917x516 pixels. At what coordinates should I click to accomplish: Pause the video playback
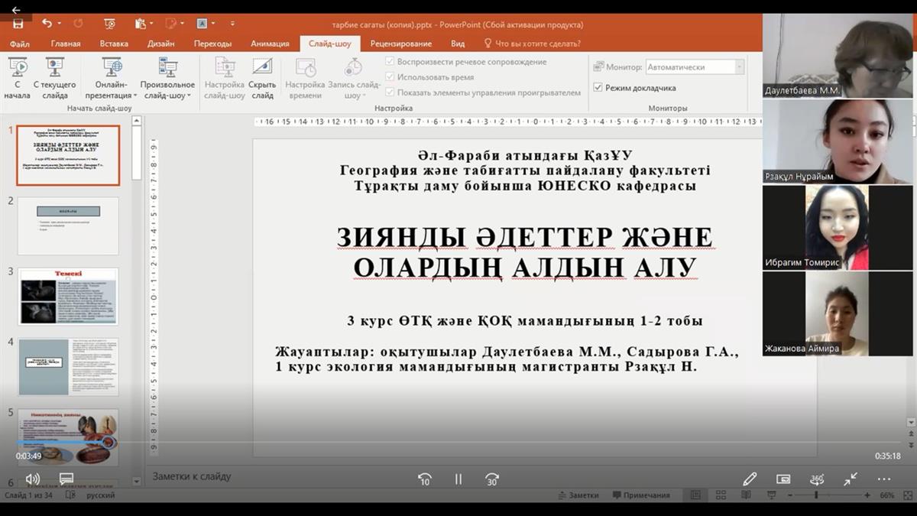pos(458,479)
